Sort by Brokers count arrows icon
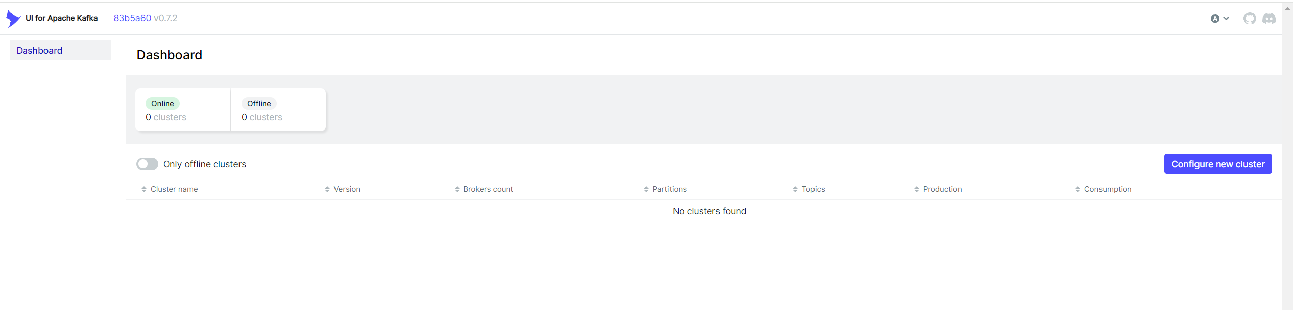The width and height of the screenshot is (1293, 310). click(x=457, y=189)
